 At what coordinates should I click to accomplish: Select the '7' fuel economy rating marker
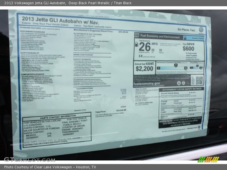176,65
